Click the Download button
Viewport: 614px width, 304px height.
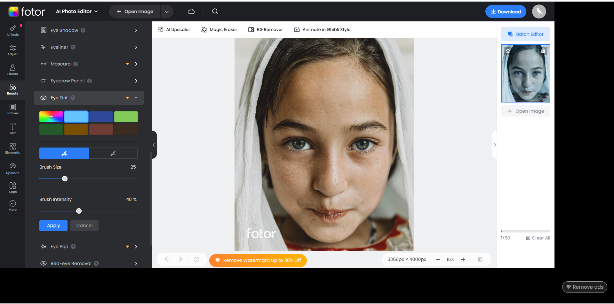[x=506, y=11]
